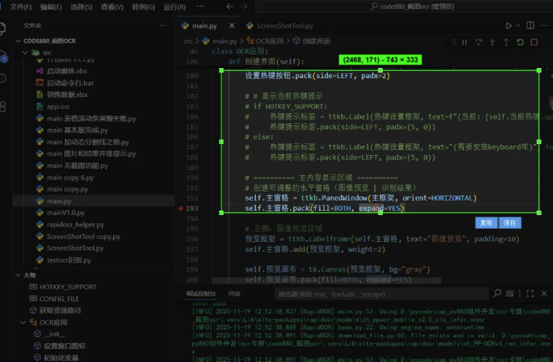Restart the debugging session
Viewport: 553px width, 362px height.
(x=520, y=42)
